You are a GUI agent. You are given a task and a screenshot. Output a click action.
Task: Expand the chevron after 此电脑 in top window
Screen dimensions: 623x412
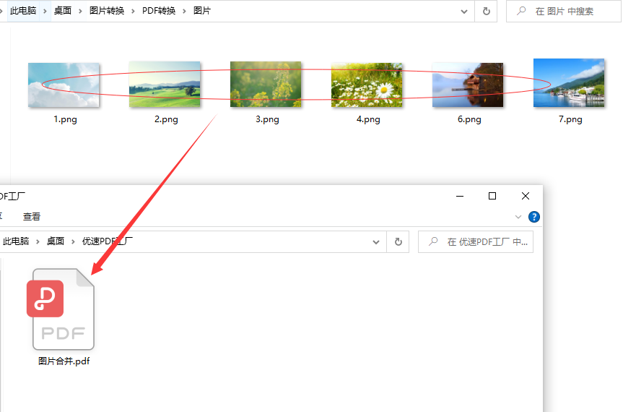(45, 11)
